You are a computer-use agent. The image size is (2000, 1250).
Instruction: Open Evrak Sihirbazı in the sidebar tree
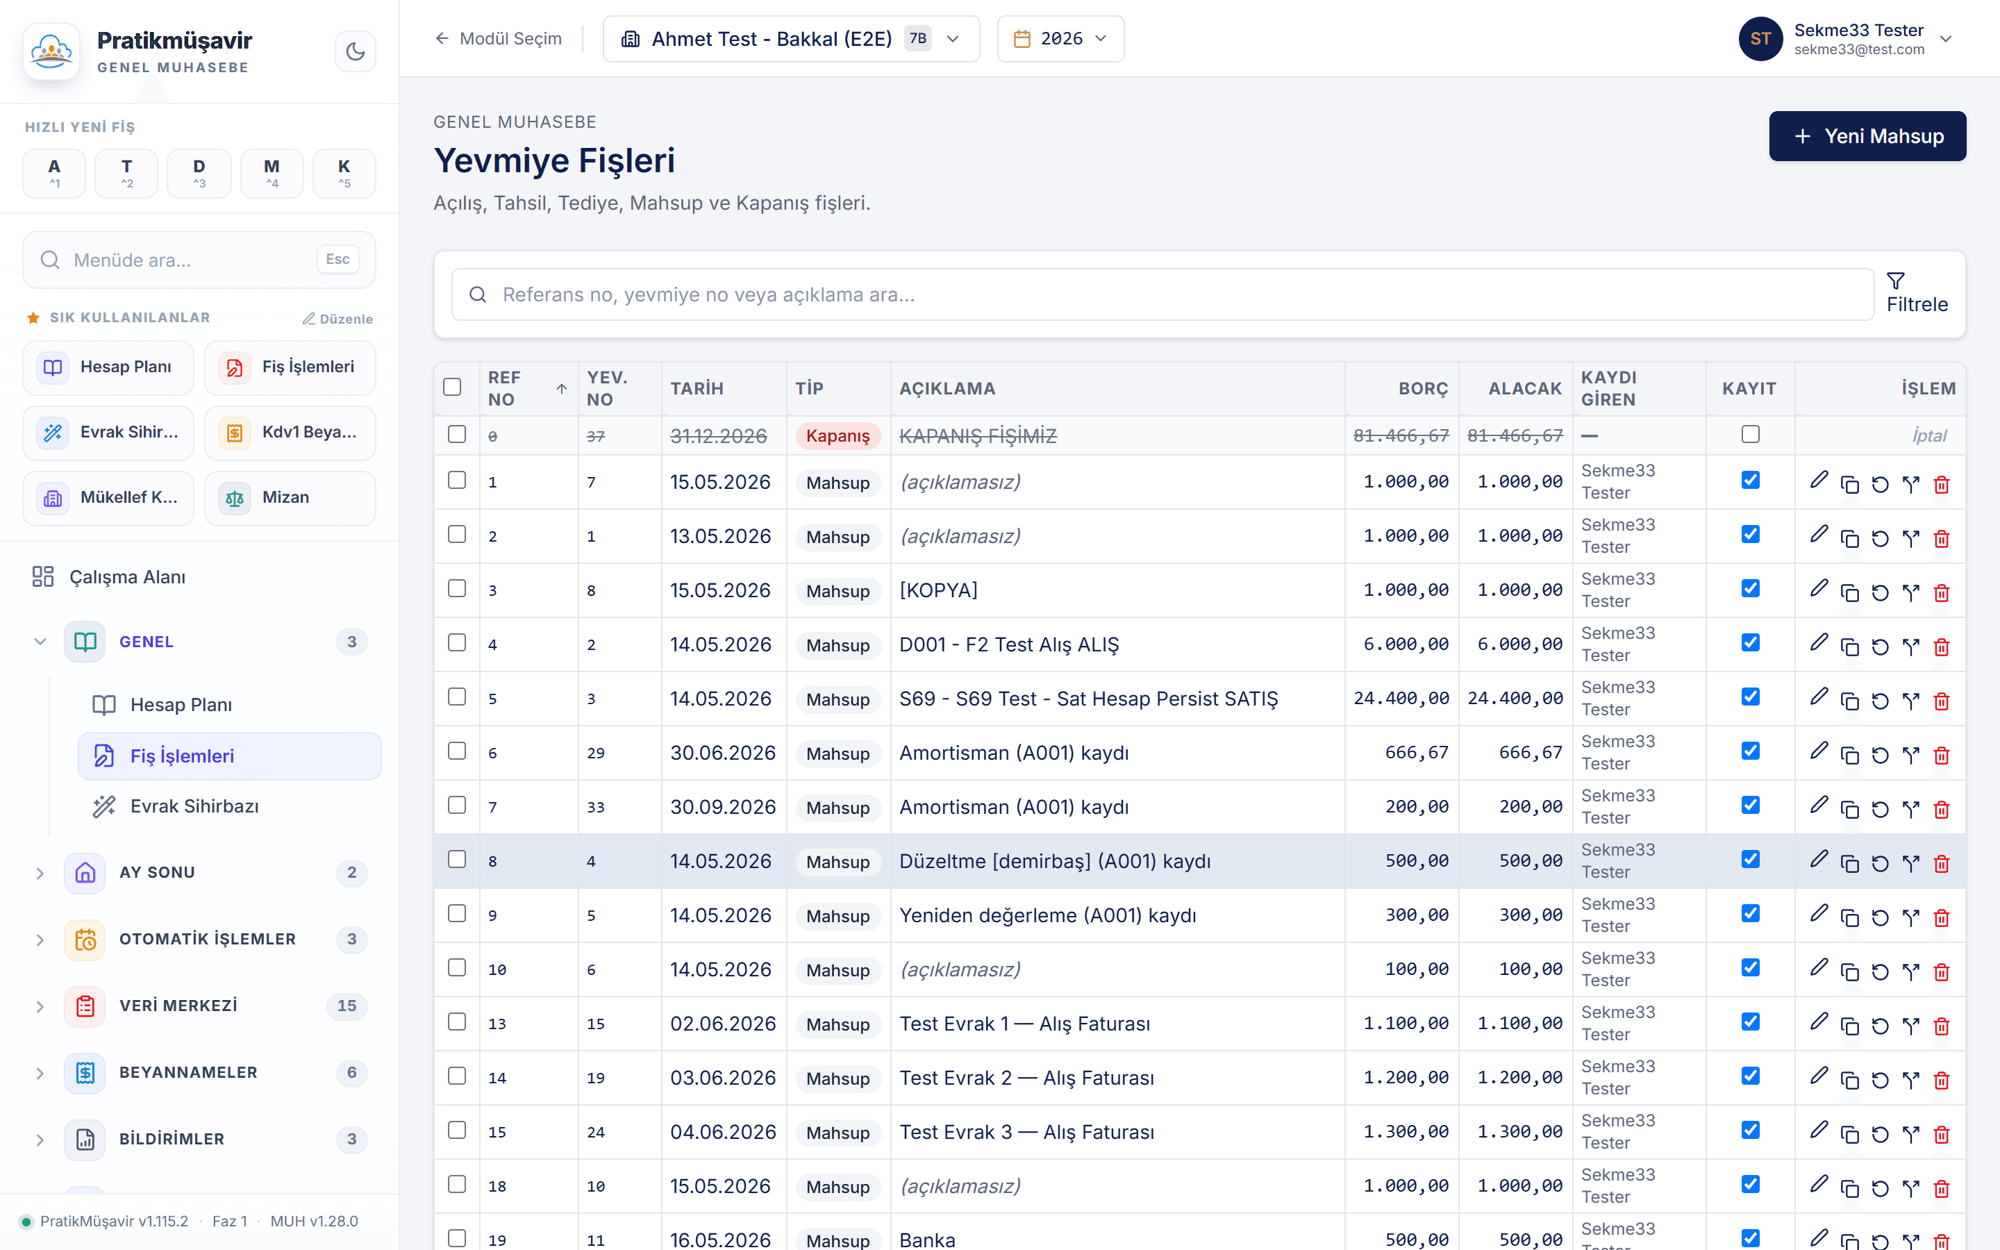point(194,806)
